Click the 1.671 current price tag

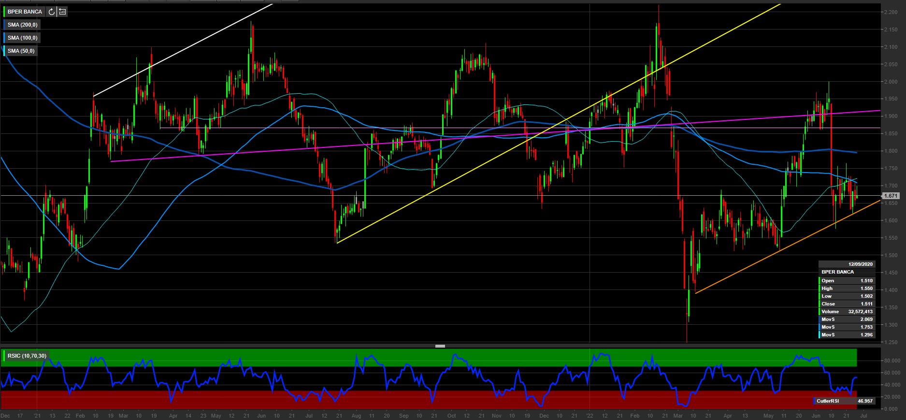click(891, 196)
